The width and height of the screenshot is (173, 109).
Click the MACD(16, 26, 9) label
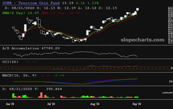point(19,75)
